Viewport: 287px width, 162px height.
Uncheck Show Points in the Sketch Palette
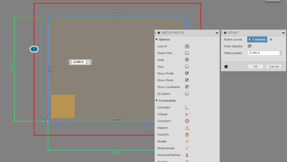click(187, 80)
